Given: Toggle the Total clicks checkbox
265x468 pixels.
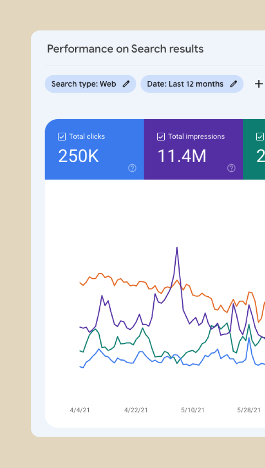Looking at the screenshot, I should click(x=62, y=137).
